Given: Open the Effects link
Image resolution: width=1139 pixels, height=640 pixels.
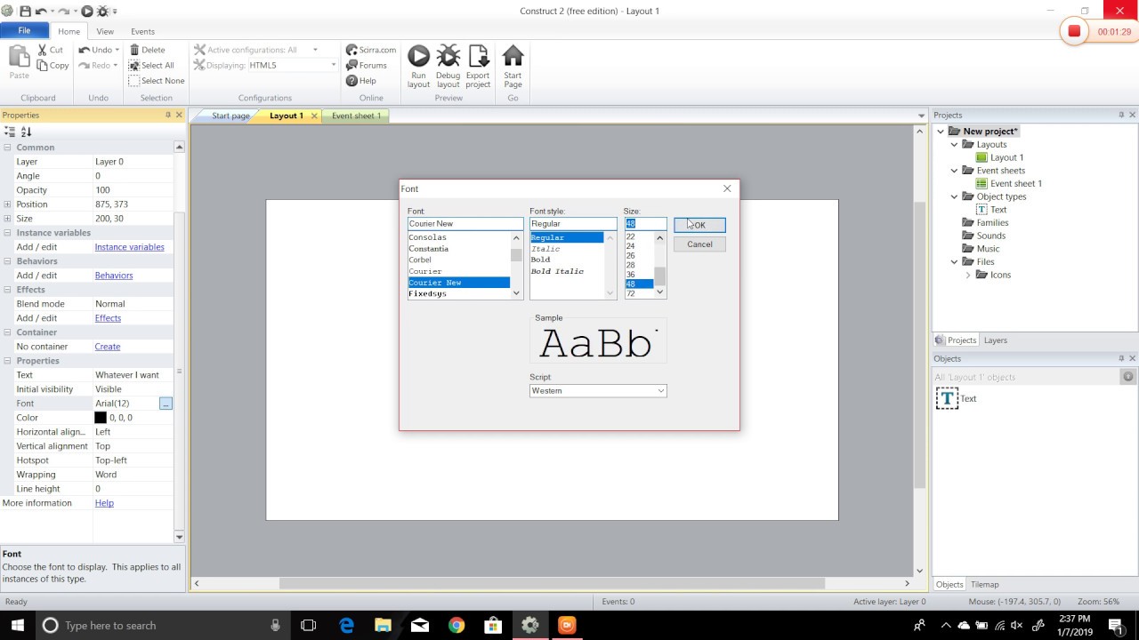Looking at the screenshot, I should [x=108, y=318].
